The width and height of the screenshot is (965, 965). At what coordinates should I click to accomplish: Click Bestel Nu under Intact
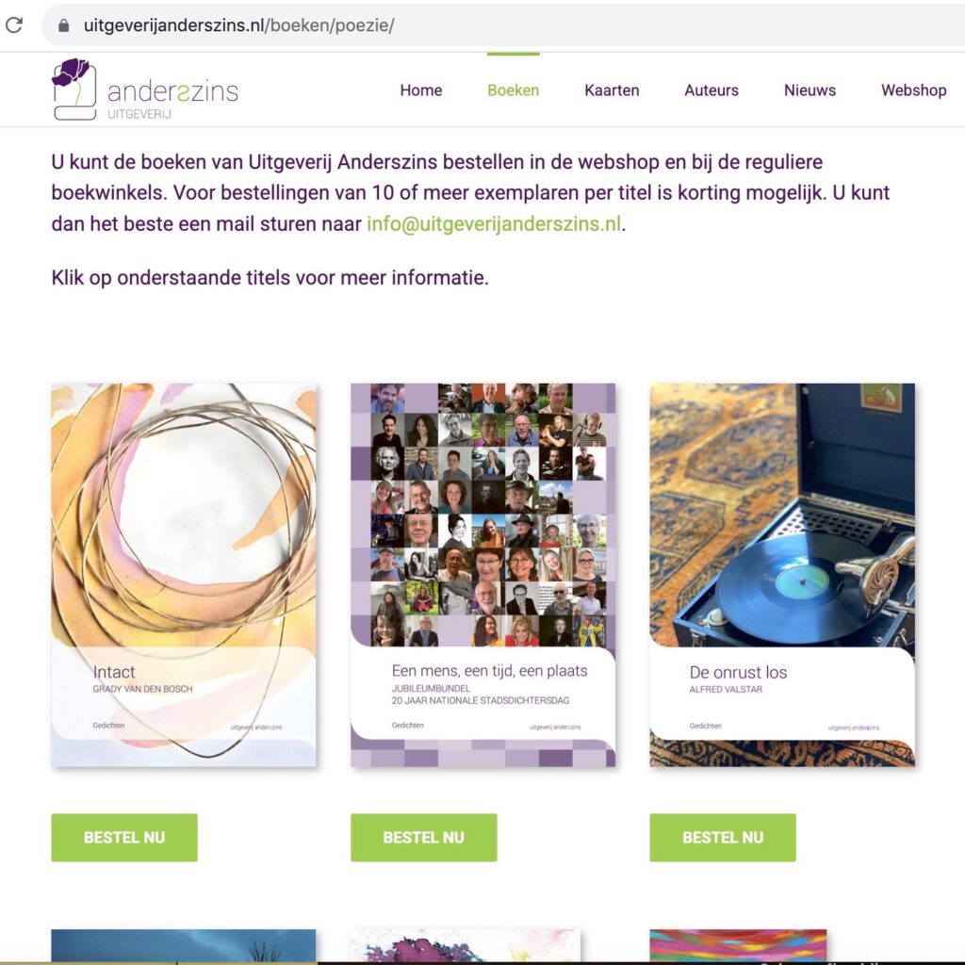(124, 838)
